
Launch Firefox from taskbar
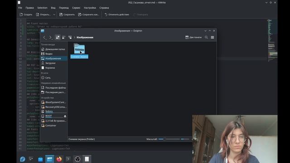(59, 159)
